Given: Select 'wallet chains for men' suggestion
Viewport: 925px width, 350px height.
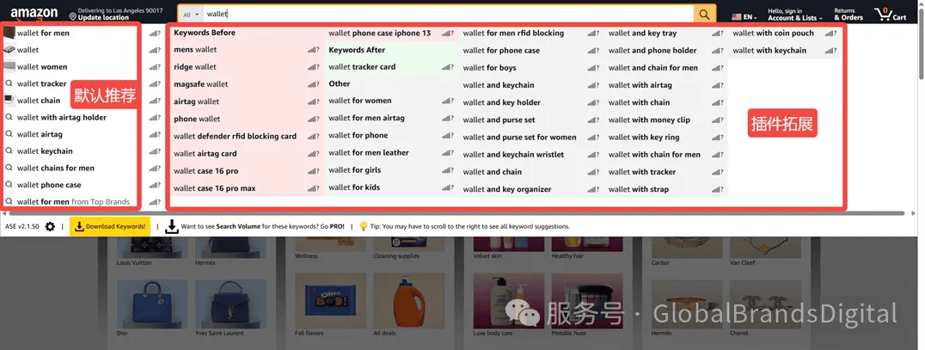Looking at the screenshot, I should tap(56, 169).
